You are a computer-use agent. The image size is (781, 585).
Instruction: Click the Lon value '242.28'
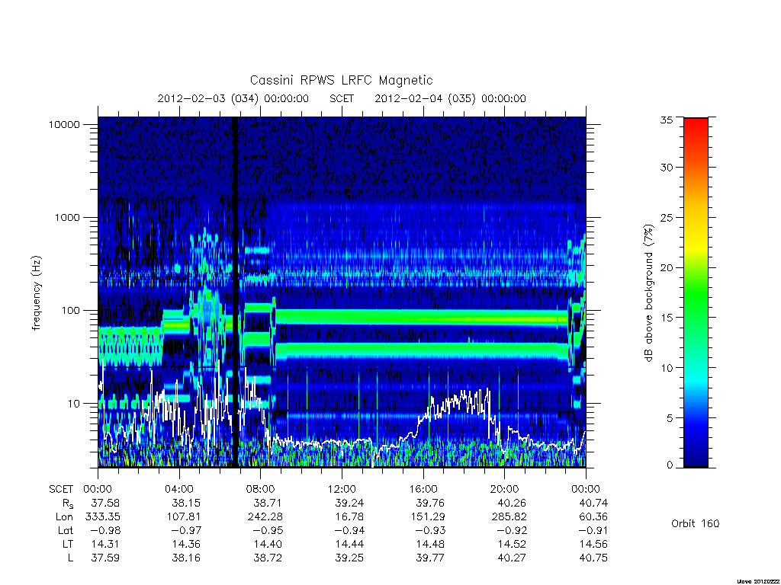(265, 517)
